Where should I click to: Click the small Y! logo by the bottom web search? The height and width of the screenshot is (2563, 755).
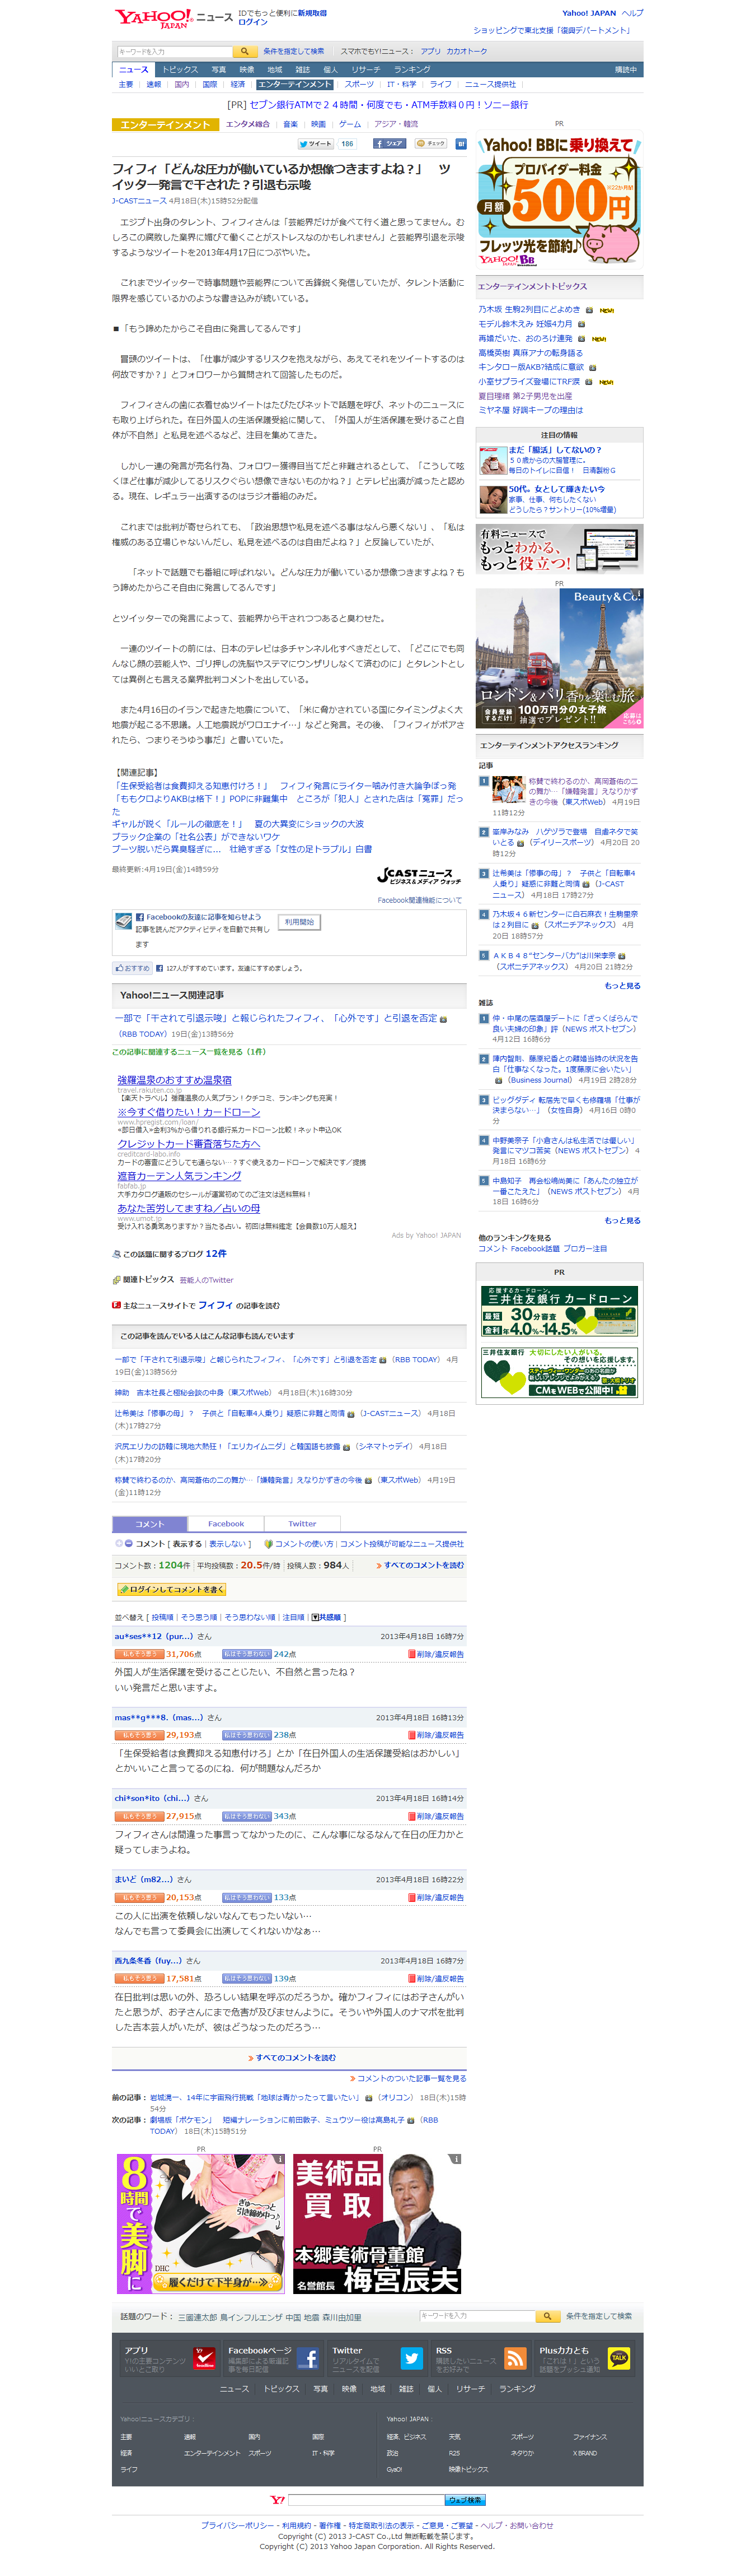277,2499
